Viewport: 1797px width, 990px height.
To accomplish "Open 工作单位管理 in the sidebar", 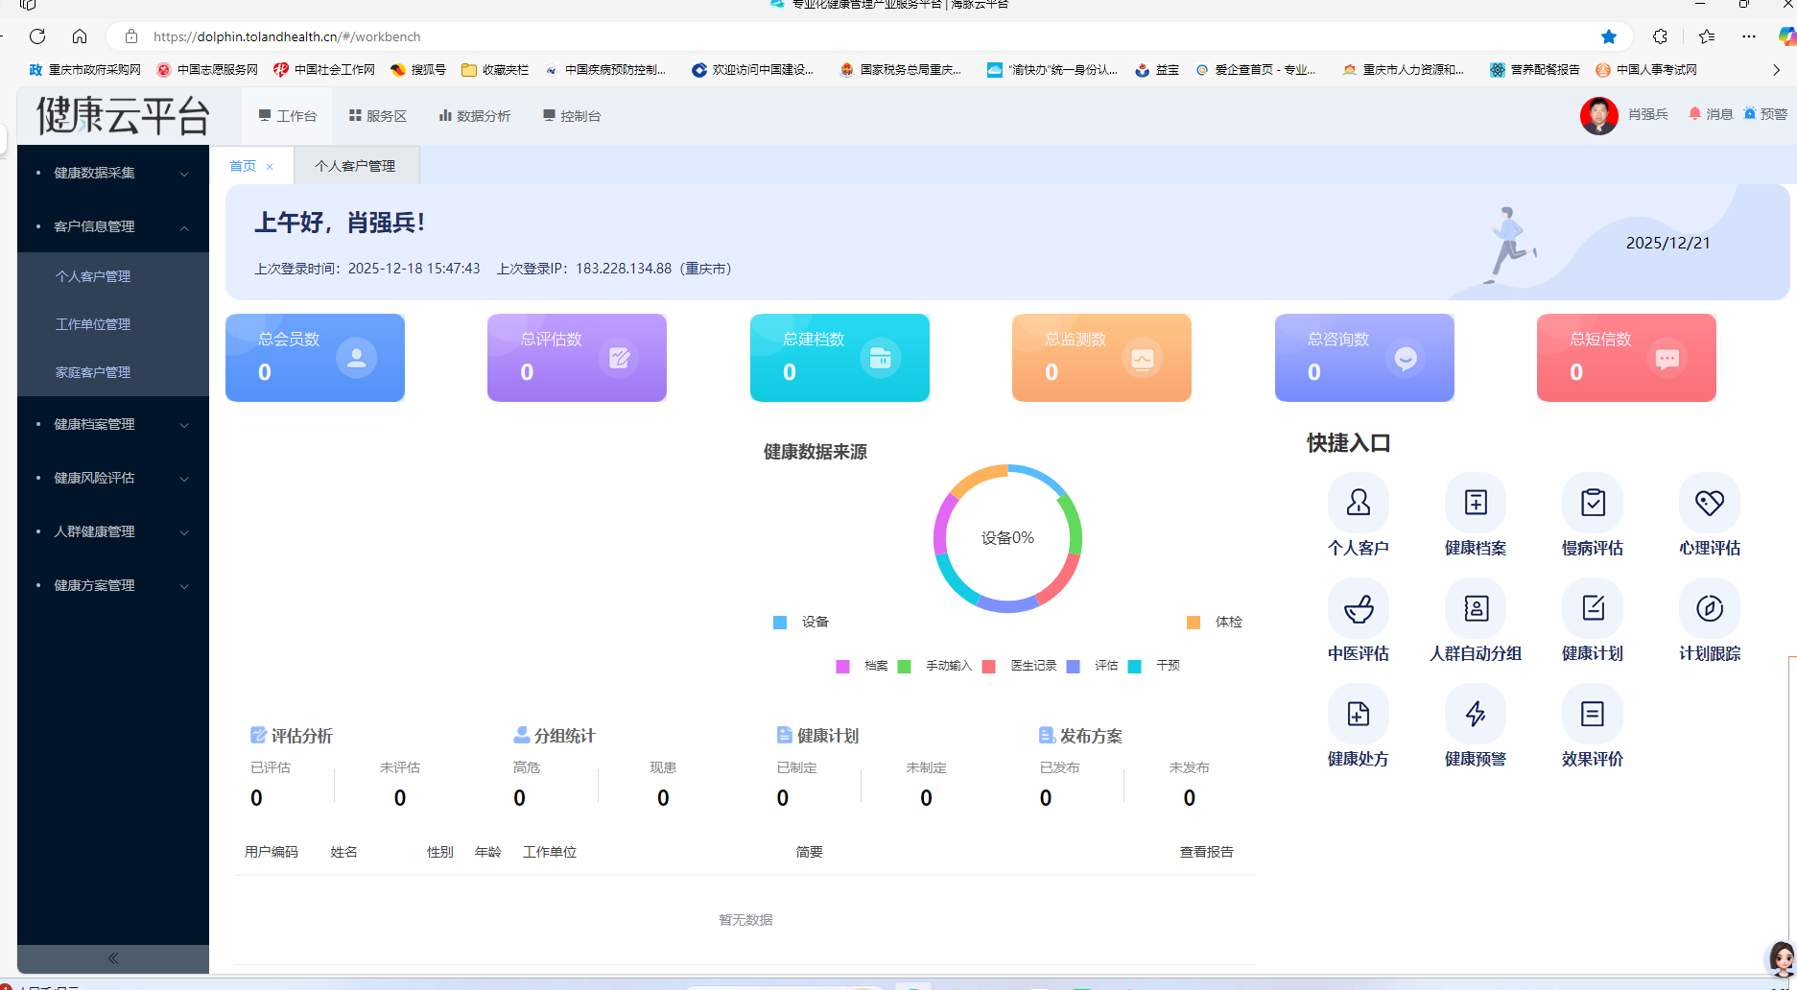I will coord(93,324).
